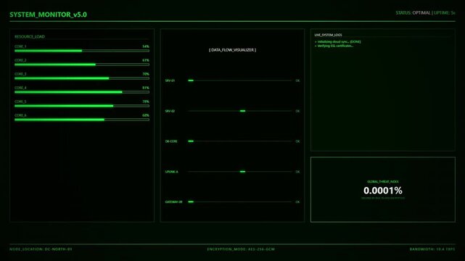Click the UPLINK-A data flow pulse marker
The image size is (465, 261).
pyautogui.click(x=242, y=172)
